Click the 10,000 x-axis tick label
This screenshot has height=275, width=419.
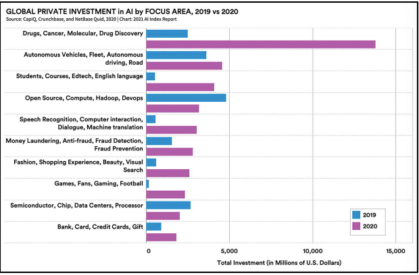(312, 250)
